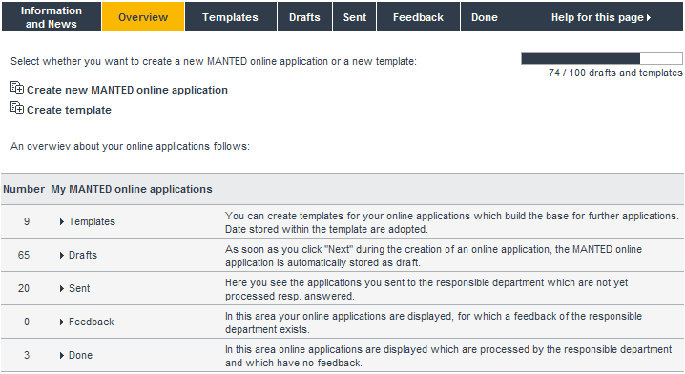Switch to the Drafts tab
Viewport: 685px width, 374px height.
tap(304, 16)
